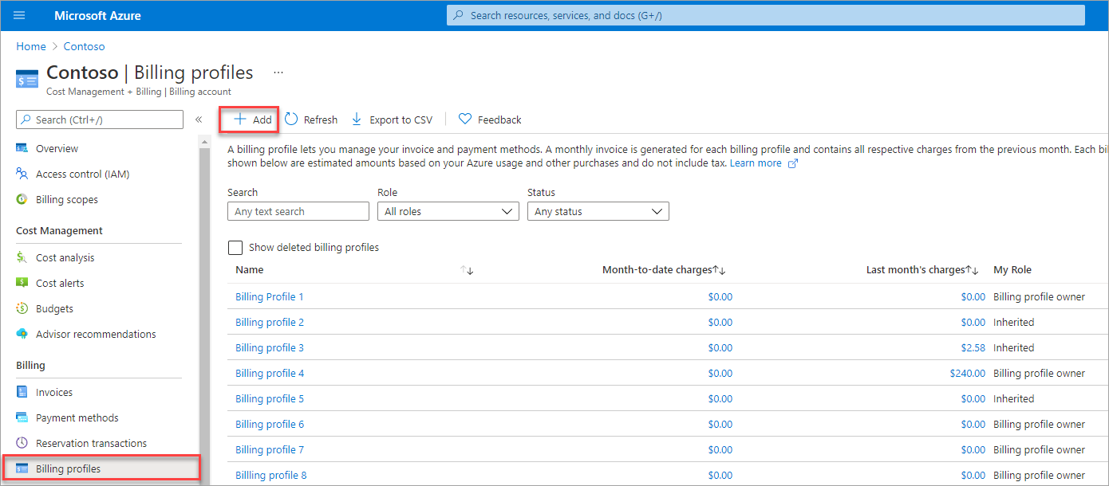The width and height of the screenshot is (1109, 486).
Task: Open the Learn more link
Action: coord(756,163)
